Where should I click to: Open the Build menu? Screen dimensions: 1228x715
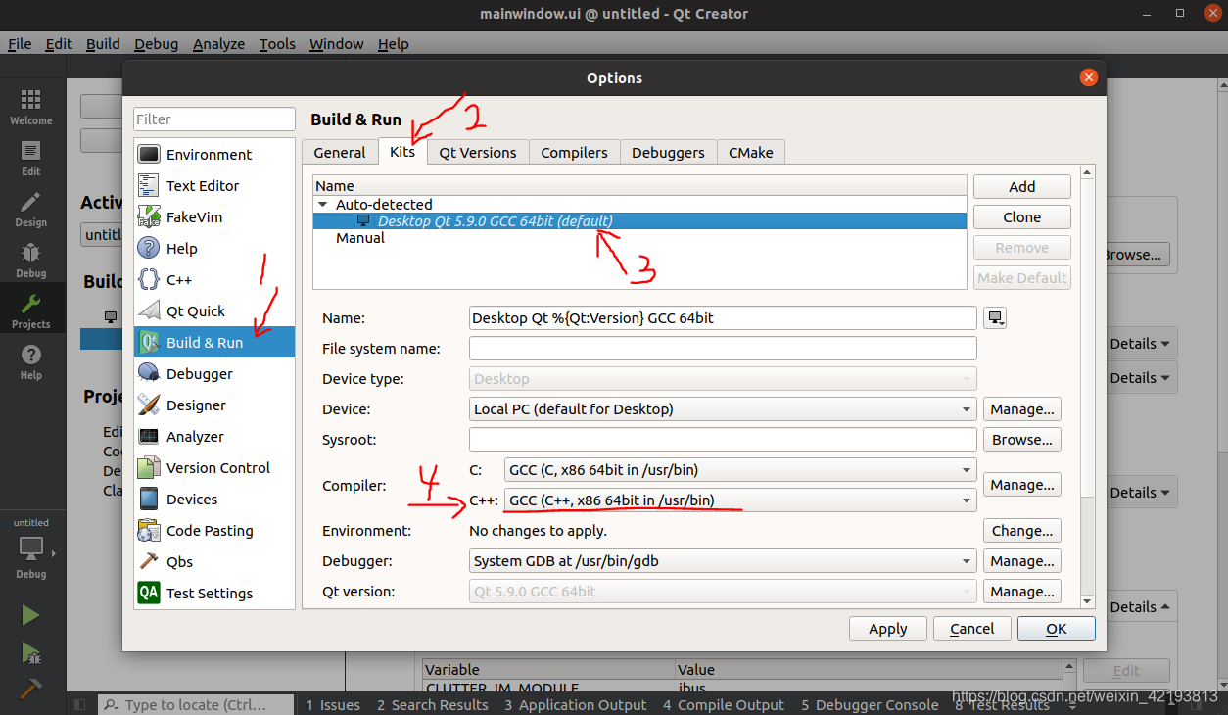tap(103, 44)
